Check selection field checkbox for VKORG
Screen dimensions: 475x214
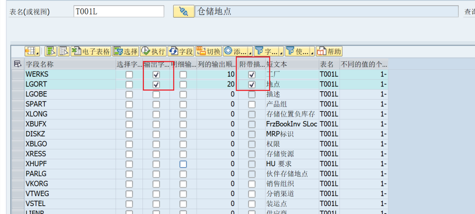129,184
